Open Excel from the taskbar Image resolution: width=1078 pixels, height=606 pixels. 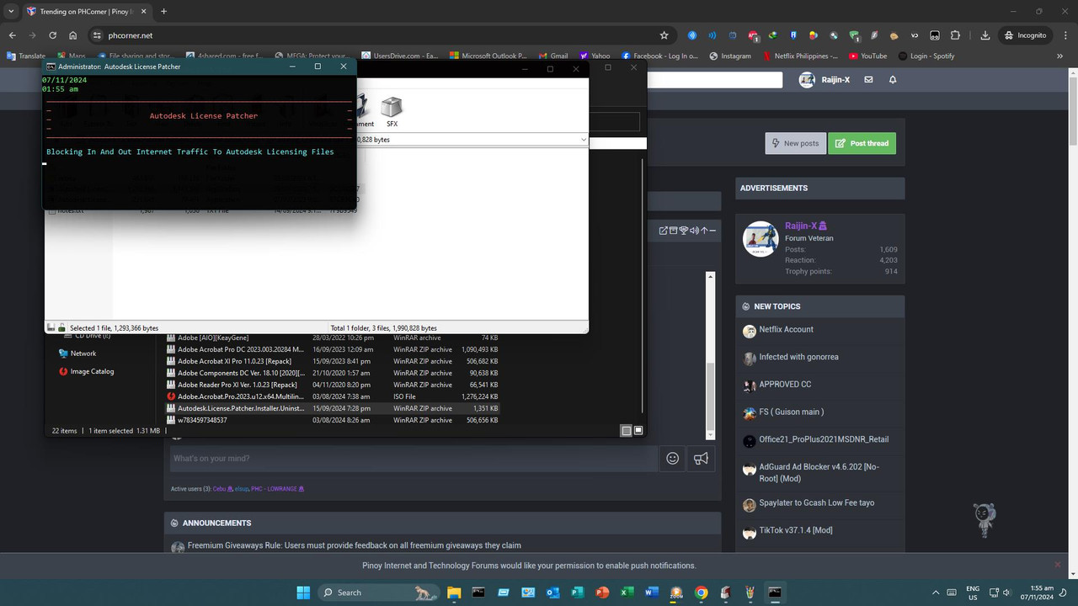point(627,593)
